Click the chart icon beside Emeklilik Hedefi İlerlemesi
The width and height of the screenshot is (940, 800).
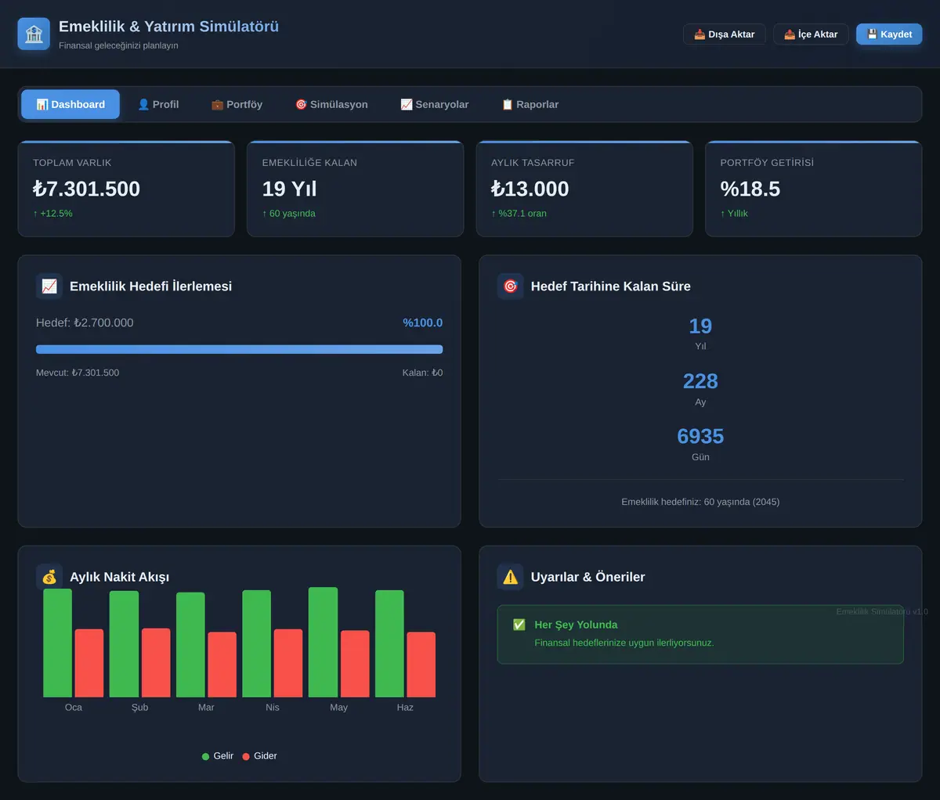49,286
